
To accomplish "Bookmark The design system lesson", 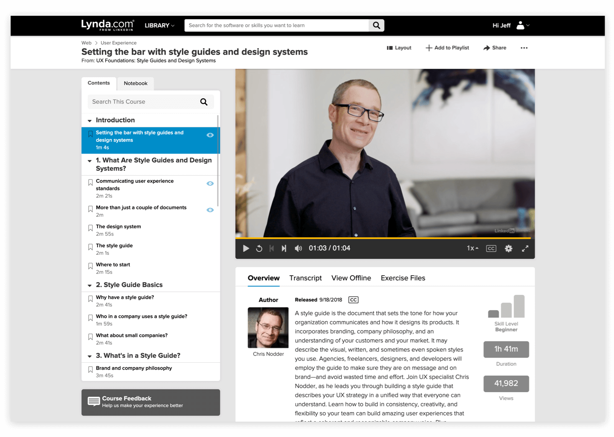I will pyautogui.click(x=90, y=228).
